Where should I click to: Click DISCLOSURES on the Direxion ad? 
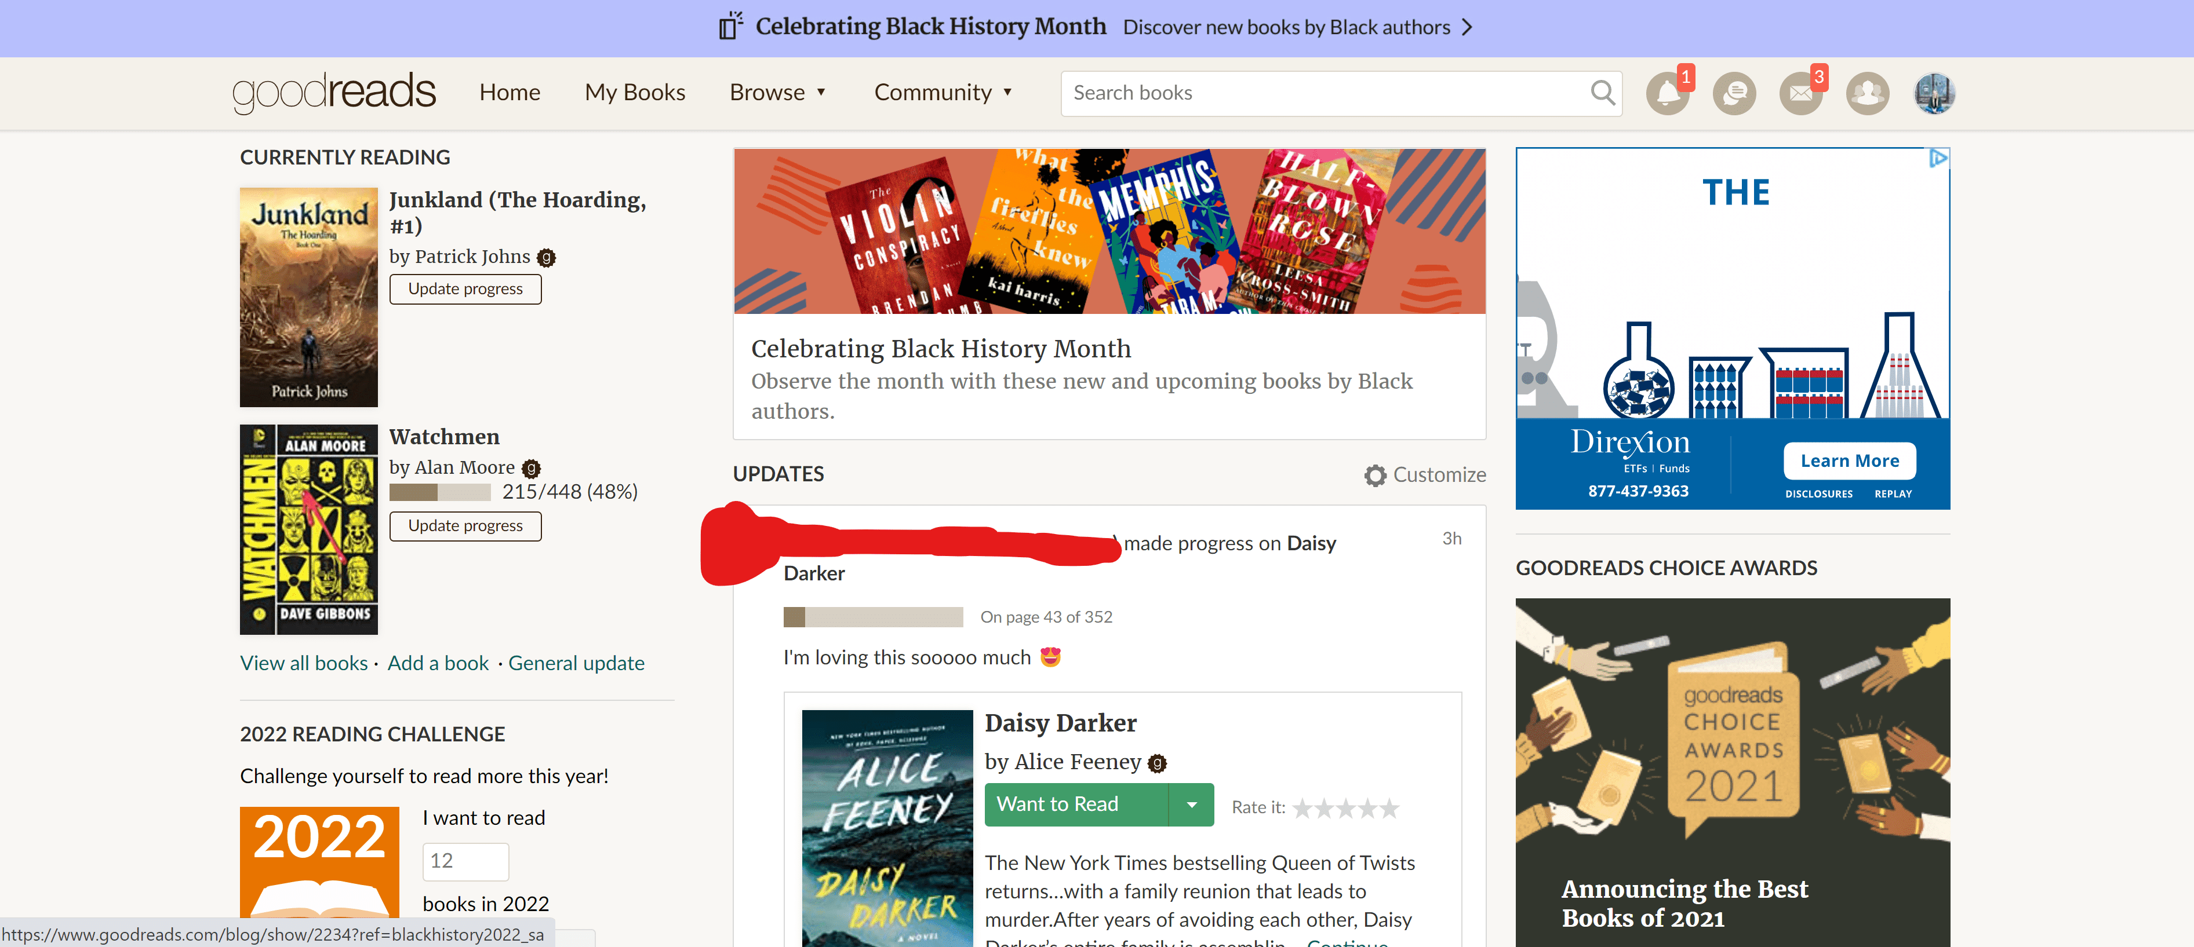tap(1818, 493)
